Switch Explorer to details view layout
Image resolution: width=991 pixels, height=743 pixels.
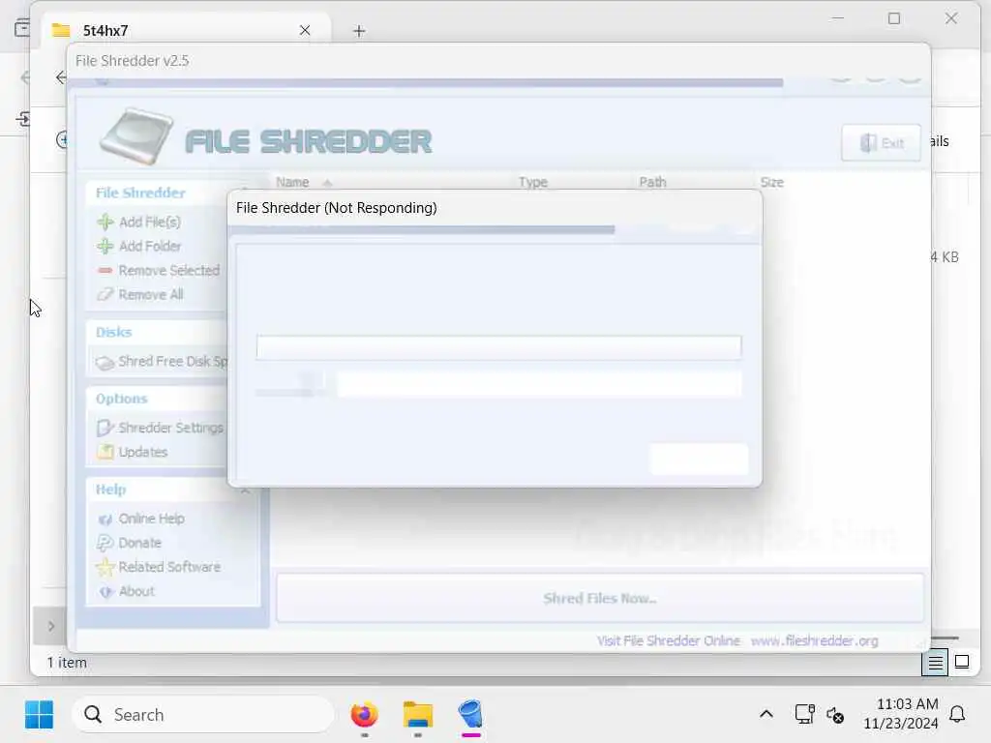pos(934,662)
